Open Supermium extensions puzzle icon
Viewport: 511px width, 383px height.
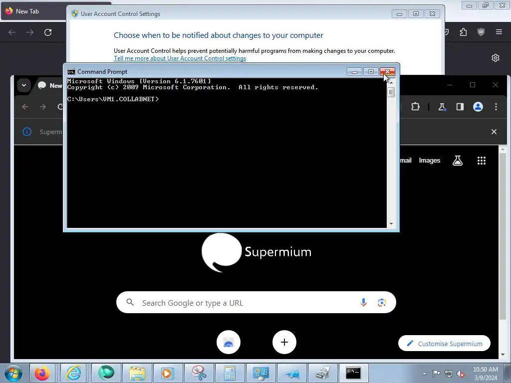pos(416,107)
